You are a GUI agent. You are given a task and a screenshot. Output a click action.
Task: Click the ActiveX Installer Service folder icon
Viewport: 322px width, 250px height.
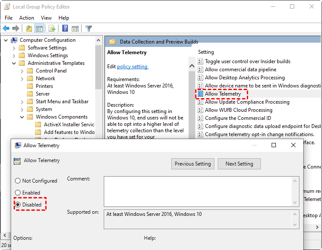[38, 125]
